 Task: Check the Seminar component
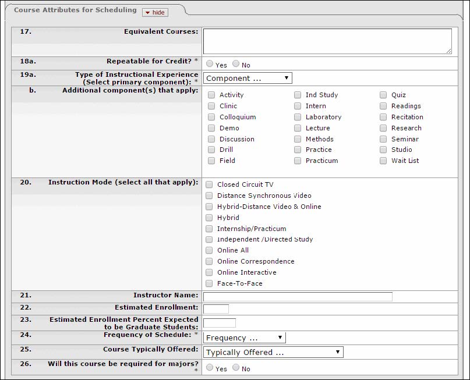click(383, 139)
